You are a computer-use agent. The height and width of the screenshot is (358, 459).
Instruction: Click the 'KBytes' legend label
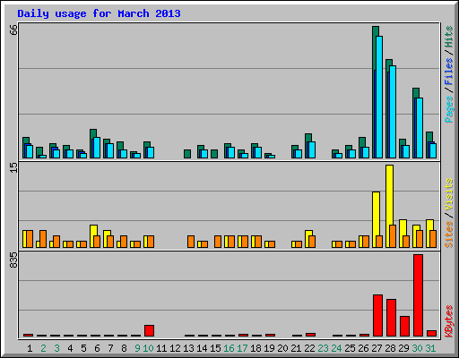click(x=449, y=321)
